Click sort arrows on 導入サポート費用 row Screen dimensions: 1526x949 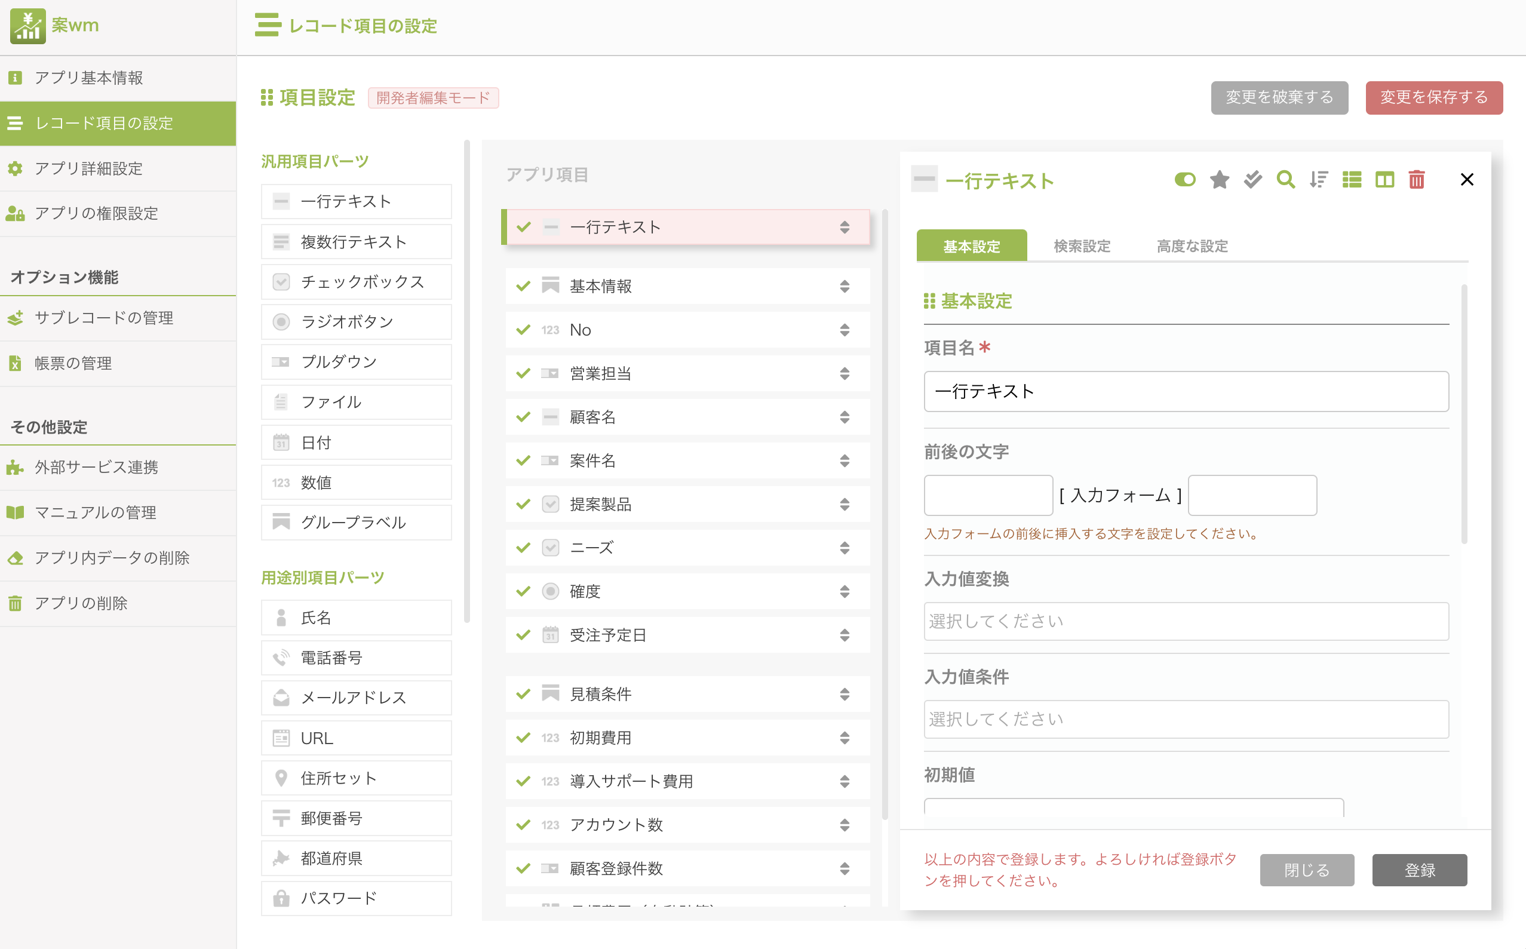coord(845,781)
